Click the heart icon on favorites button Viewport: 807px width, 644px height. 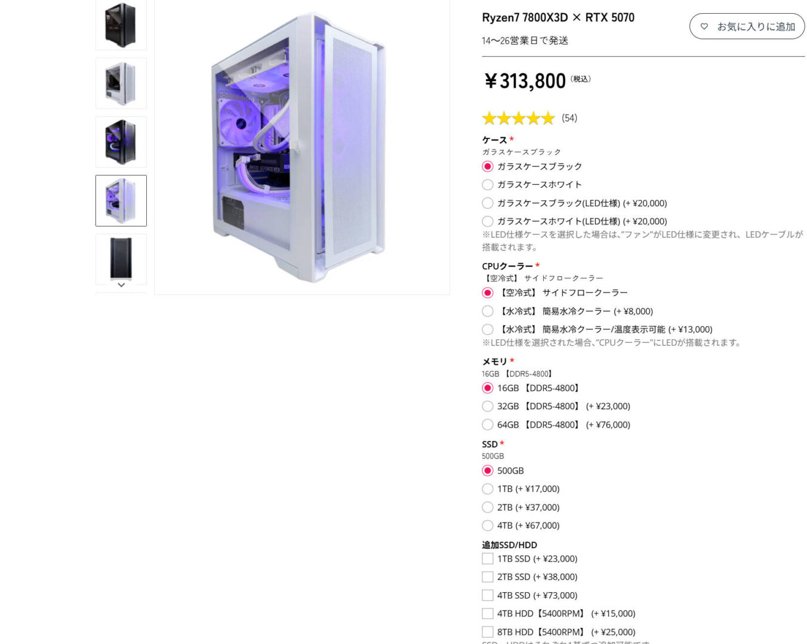coord(704,27)
